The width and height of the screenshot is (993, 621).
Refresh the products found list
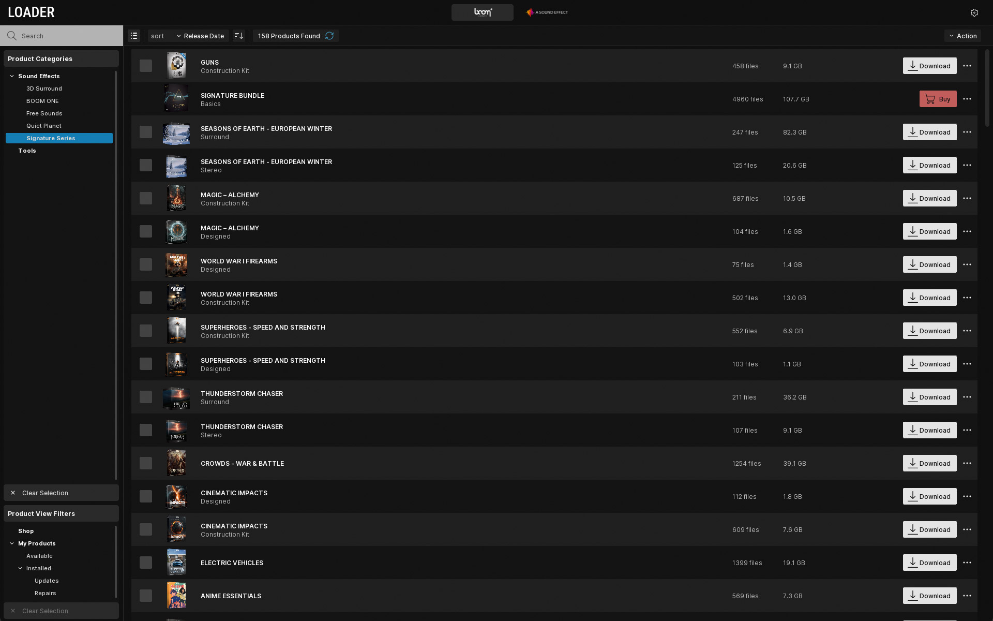click(x=329, y=36)
